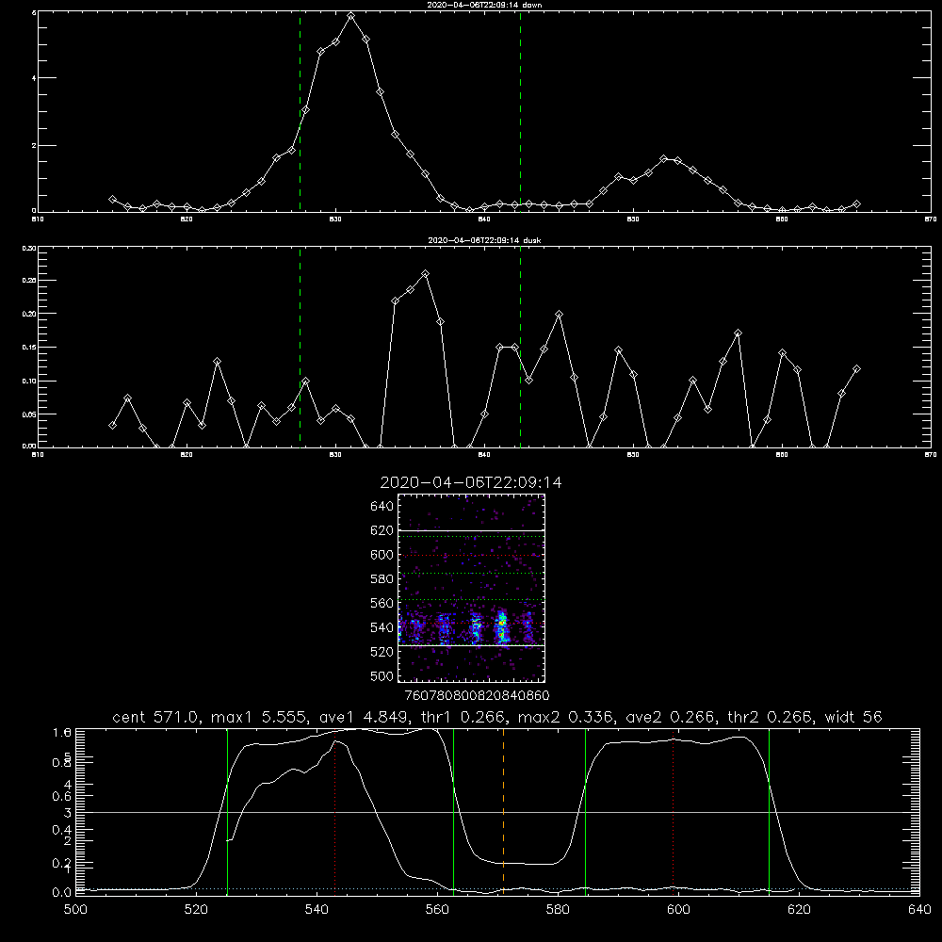Click the green dashed line near 842 in dawn plot
The width and height of the screenshot is (942, 942).
(x=520, y=111)
